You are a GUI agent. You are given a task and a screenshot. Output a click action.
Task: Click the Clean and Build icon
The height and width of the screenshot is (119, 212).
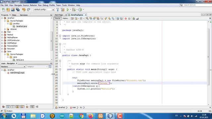tap(63, 10)
